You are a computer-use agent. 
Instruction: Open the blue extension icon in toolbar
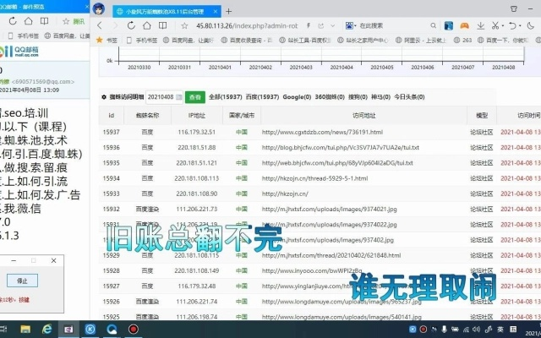pos(449,25)
